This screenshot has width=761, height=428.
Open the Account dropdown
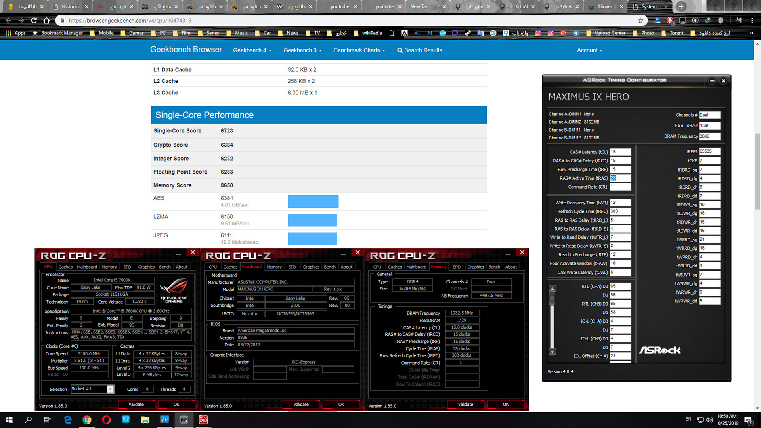pyautogui.click(x=589, y=50)
